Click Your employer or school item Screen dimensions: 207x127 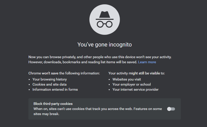(132, 84)
